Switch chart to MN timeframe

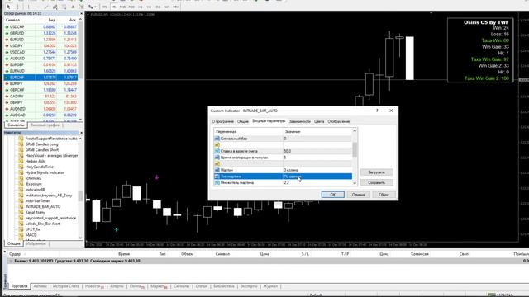click(175, 7)
